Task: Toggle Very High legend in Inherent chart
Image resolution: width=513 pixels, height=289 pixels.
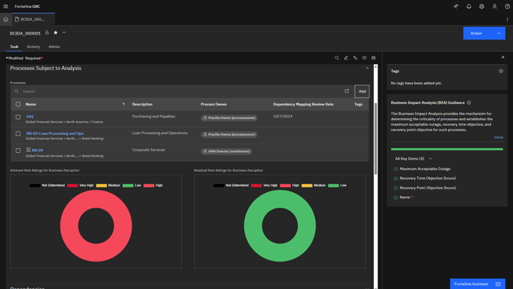Action: click(80, 186)
